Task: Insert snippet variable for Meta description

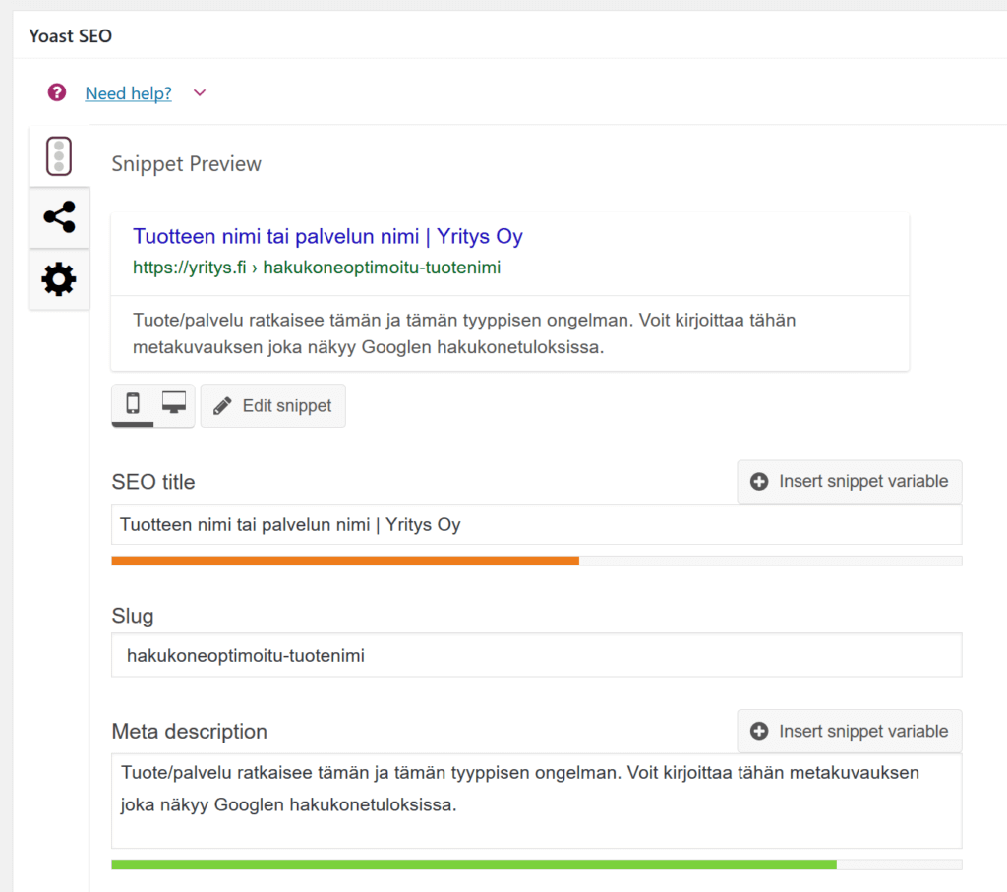Action: pos(850,732)
